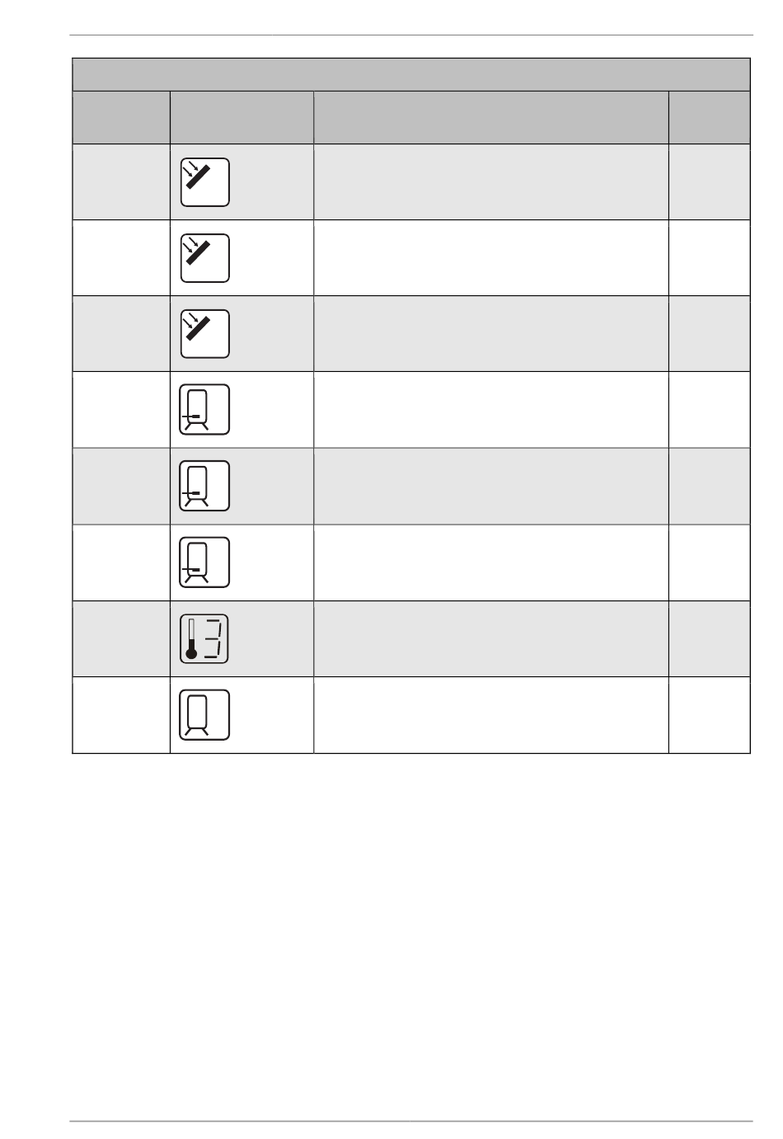This screenshot has height=1139, width=783.
Task: Click tank sensor icon in fifth table row
Action: (204, 486)
